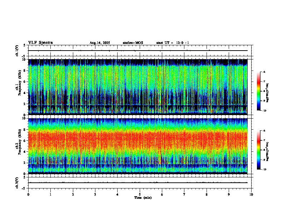Click the time axis tick label "1"
283x218 pixels.
click(x=50, y=194)
